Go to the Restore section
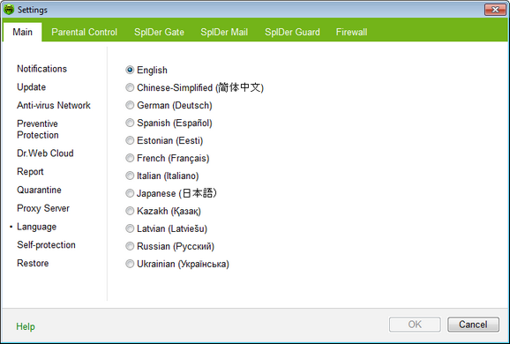Image resolution: width=510 pixels, height=344 pixels. (33, 263)
